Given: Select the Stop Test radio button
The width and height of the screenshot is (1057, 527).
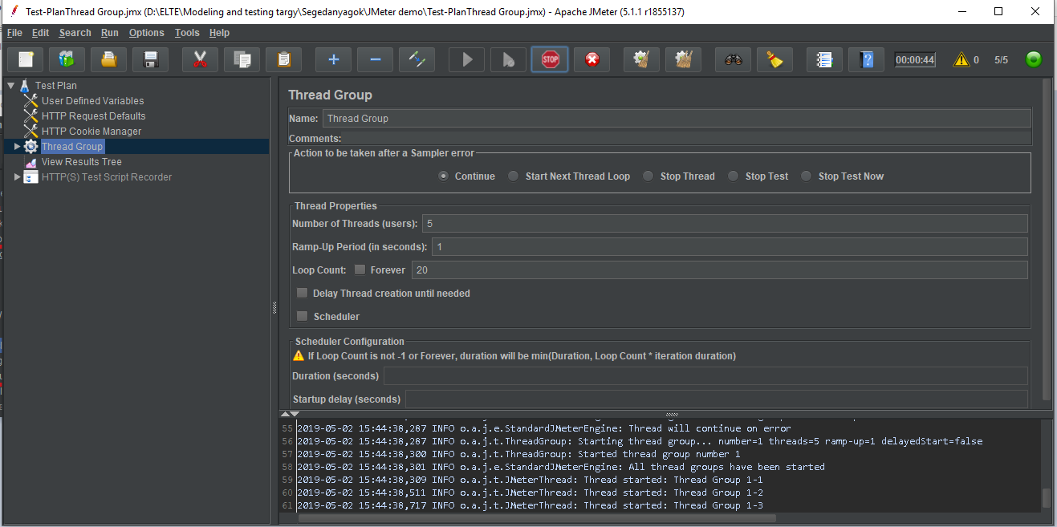Looking at the screenshot, I should [733, 176].
